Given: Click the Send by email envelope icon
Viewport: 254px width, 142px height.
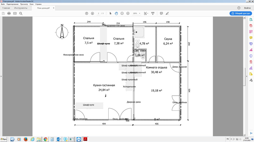Looking at the screenshot, I should 15,14.
